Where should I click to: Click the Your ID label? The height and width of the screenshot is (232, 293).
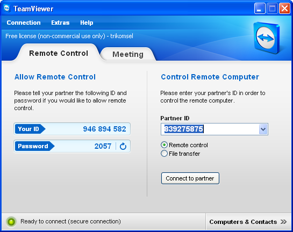click(30, 129)
